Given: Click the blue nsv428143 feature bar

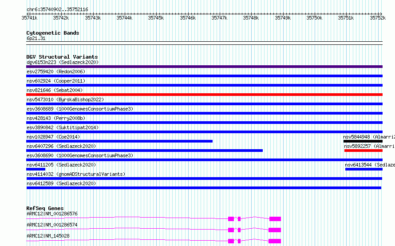Looking at the screenshot, I should tap(204, 123).
